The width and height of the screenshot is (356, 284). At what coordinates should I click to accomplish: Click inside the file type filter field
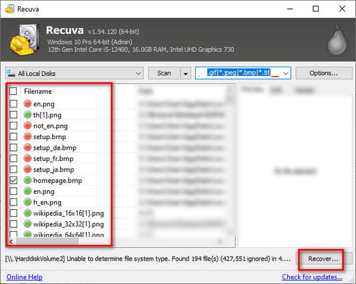239,73
